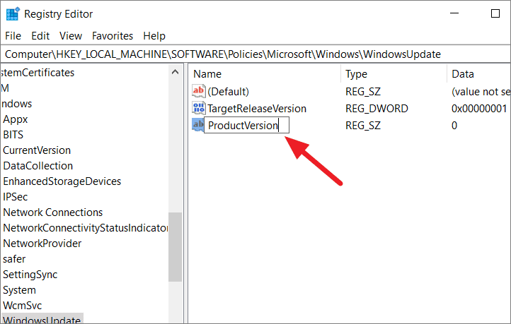Click the tree pane scrollbar thumb

[175, 247]
